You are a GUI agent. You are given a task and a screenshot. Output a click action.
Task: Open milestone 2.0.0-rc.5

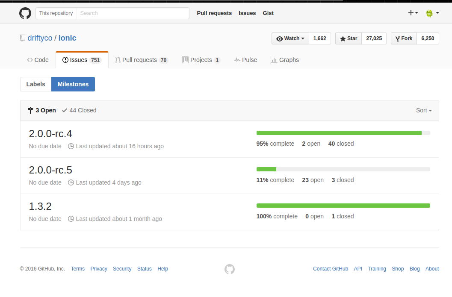pos(50,170)
